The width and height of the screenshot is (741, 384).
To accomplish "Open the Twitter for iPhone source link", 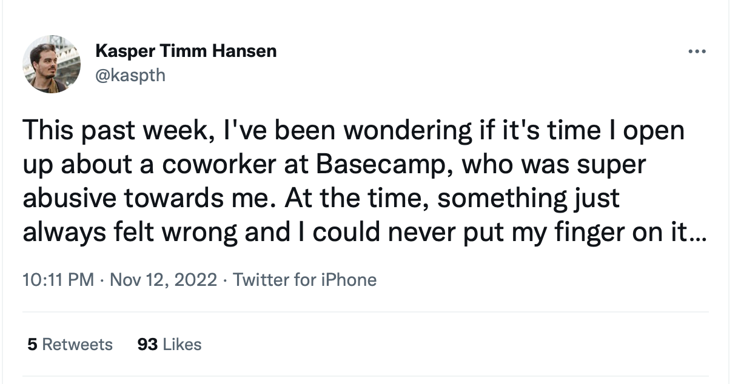I will coord(304,280).
